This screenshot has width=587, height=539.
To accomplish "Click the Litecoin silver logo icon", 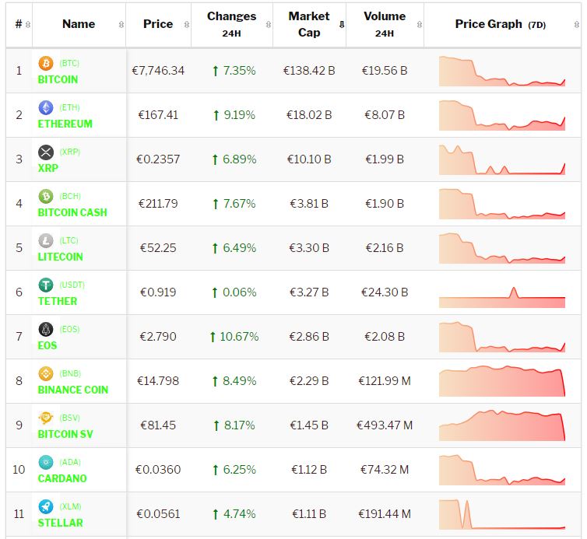I will pos(46,240).
